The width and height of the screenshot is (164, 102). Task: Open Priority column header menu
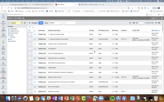pyautogui.click(x=112, y=30)
